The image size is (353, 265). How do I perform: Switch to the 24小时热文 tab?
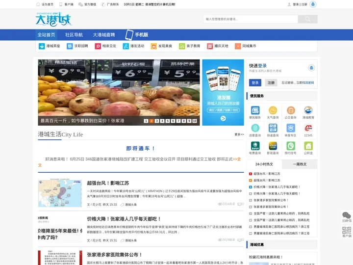pyautogui.click(x=264, y=164)
